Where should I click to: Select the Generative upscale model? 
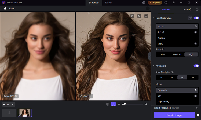pyautogui.click(x=177, y=90)
